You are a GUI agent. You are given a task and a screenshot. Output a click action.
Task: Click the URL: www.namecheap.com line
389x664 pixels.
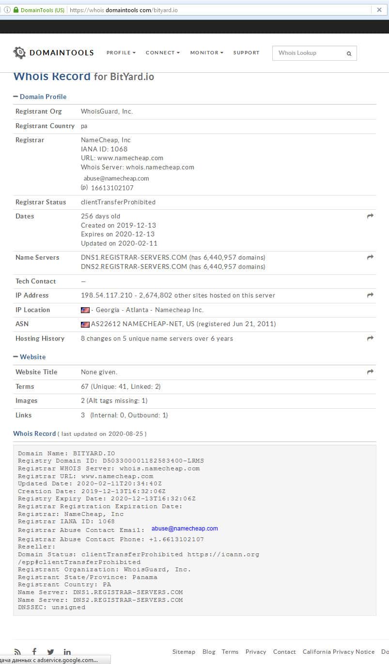122,158
